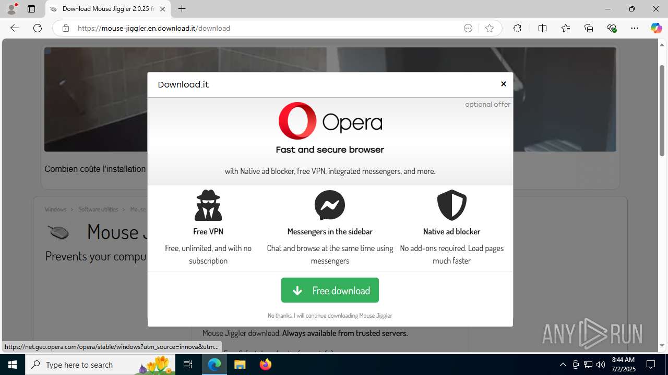This screenshot has width=668, height=375.
Task: Click the Mouse Jiggler mouse logo icon
Action: click(58, 232)
